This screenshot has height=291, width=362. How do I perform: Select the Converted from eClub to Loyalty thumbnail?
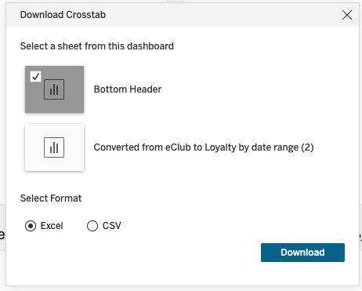[x=54, y=147]
